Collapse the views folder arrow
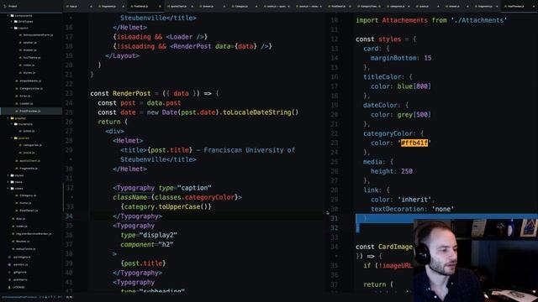This screenshot has height=302, width=538. coord(8,188)
